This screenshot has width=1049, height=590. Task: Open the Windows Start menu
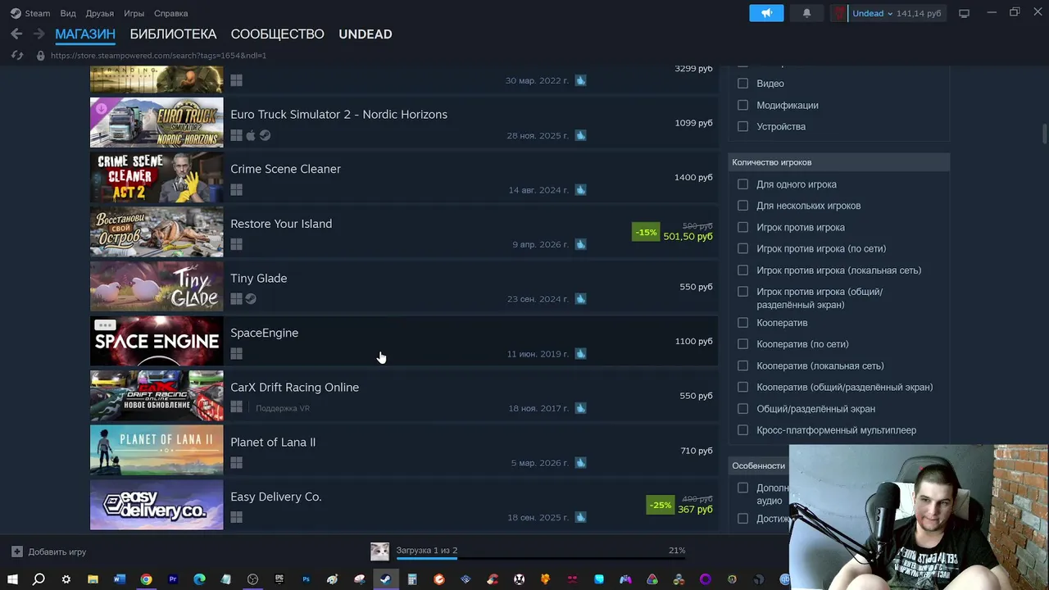[x=12, y=579]
